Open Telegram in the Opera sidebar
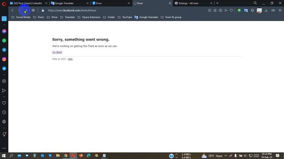284x159 pixels. coord(4,50)
